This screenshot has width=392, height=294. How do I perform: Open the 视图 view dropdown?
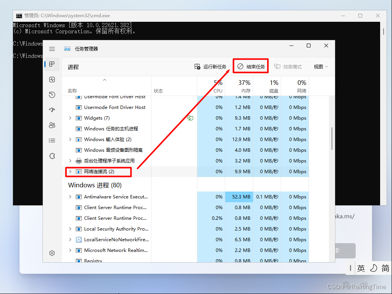[321, 67]
